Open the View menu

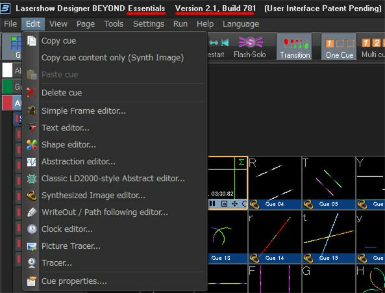coord(58,24)
